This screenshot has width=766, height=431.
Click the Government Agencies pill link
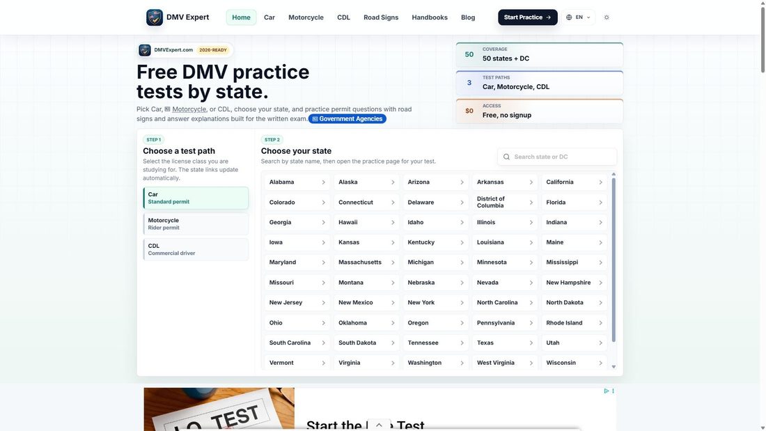[347, 119]
